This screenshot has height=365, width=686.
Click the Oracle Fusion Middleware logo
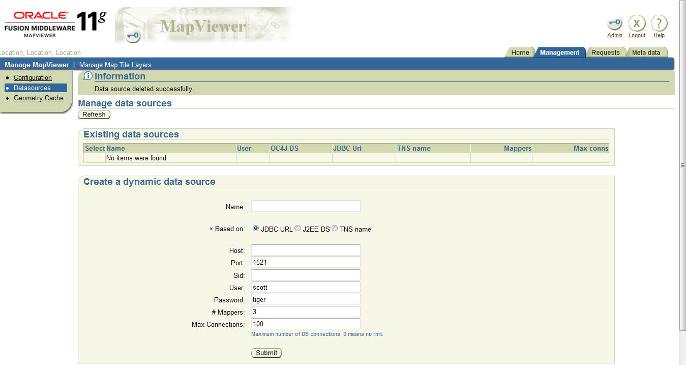click(55, 24)
